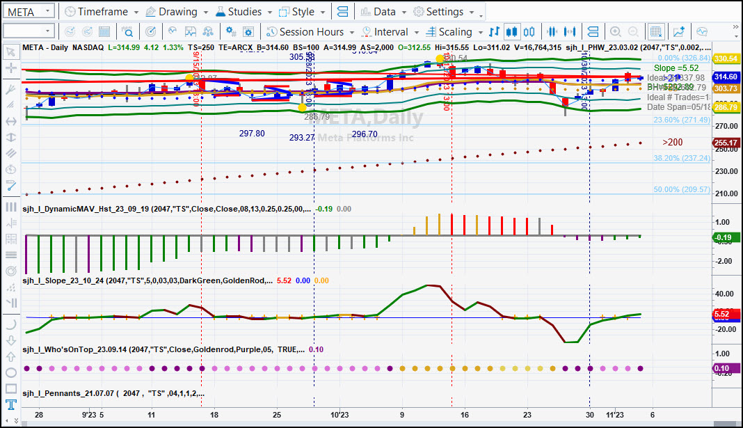Image resolution: width=743 pixels, height=428 pixels.
Task: Select the time cycle clock tool
Action: click(11, 170)
